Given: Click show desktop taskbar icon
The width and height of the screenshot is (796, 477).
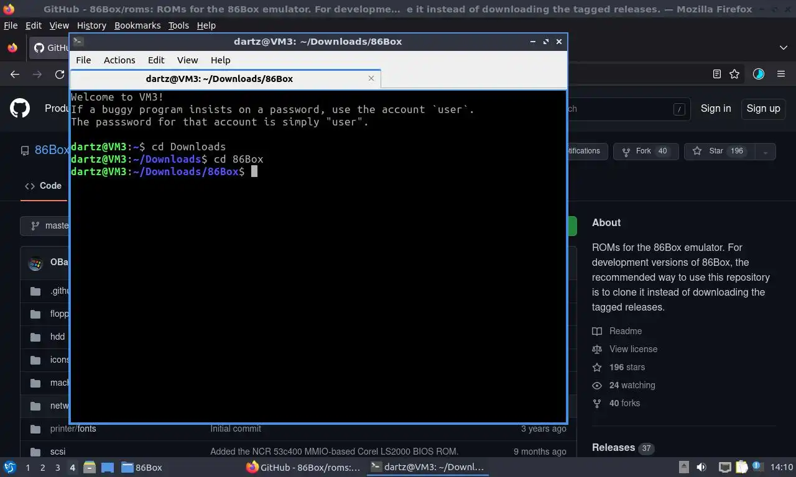Looking at the screenshot, I should point(108,467).
